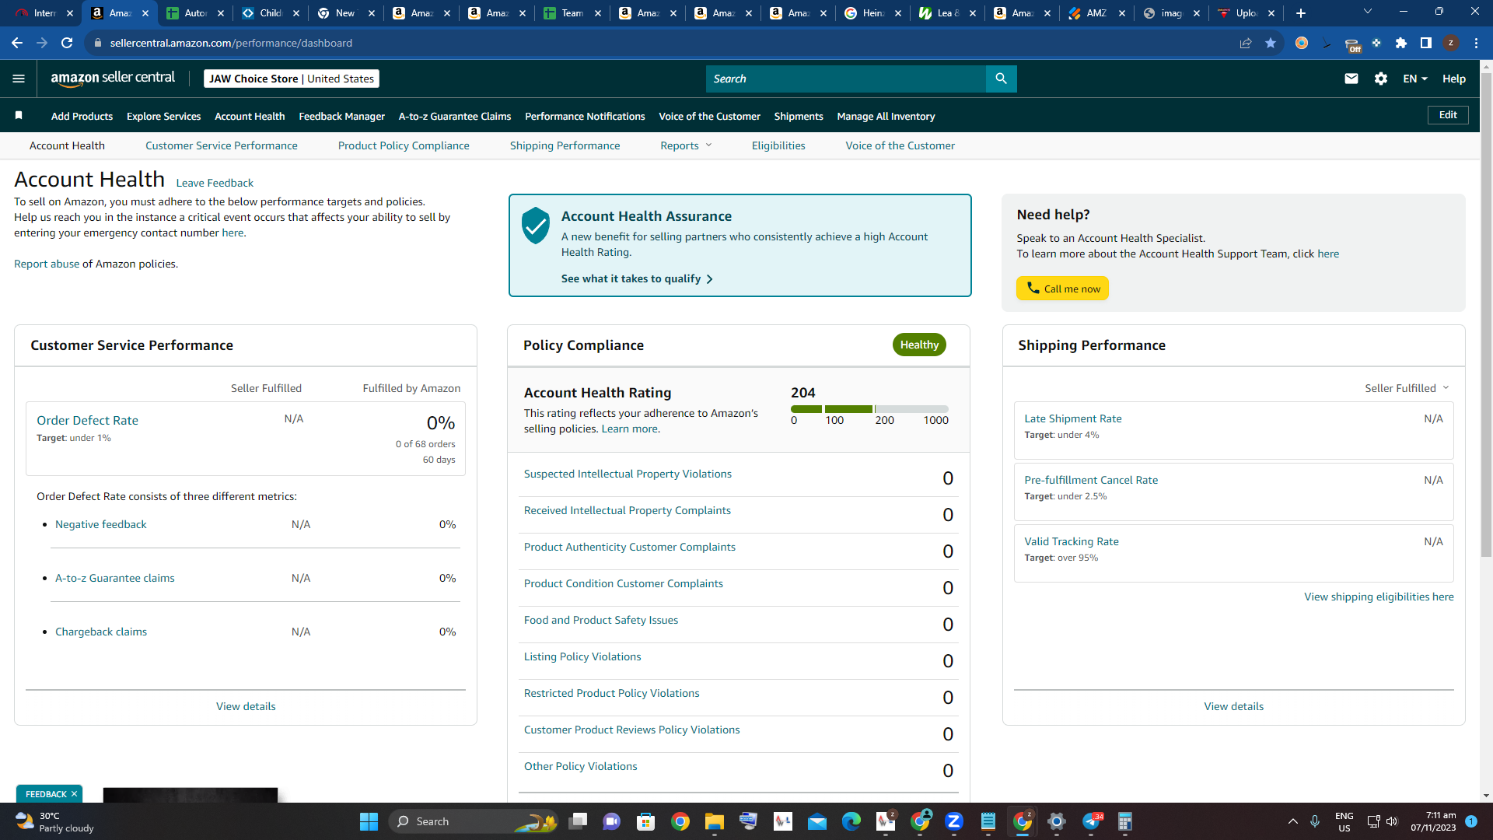
Task: Expand See what it takes to qualify
Action: click(637, 278)
